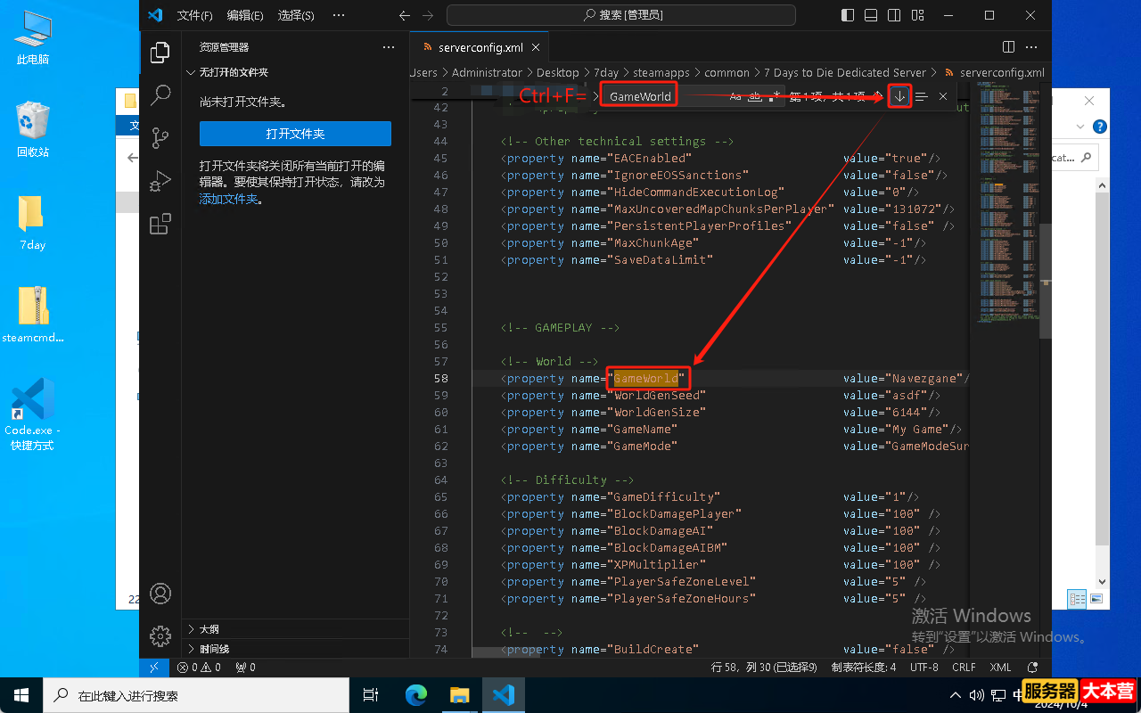This screenshot has height=713, width=1141.
Task: Go to previous match in find widget
Action: click(x=879, y=96)
